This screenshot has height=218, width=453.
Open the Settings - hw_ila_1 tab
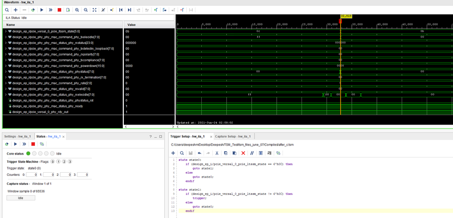click(x=17, y=136)
